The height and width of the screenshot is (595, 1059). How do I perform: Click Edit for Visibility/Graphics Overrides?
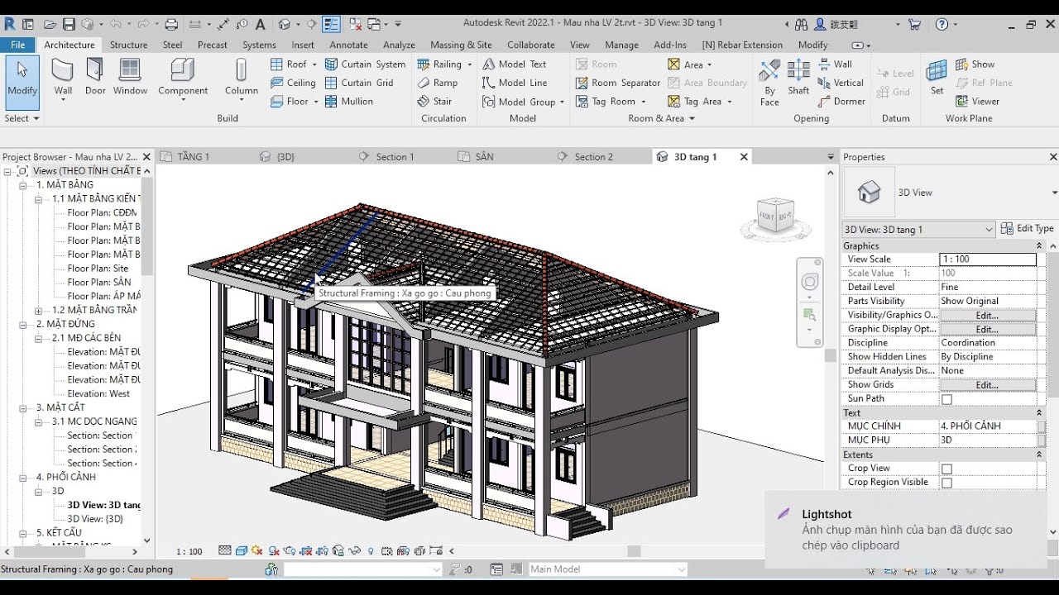[x=987, y=315]
